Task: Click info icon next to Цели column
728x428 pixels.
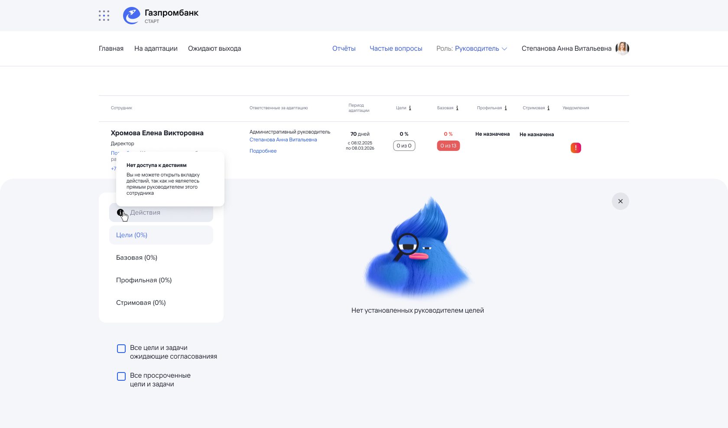Action: (x=410, y=108)
